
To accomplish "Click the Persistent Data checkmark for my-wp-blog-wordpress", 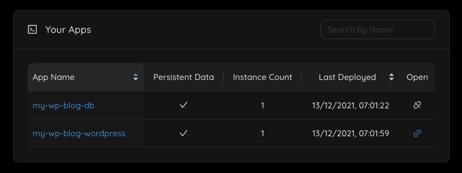I will (x=184, y=133).
